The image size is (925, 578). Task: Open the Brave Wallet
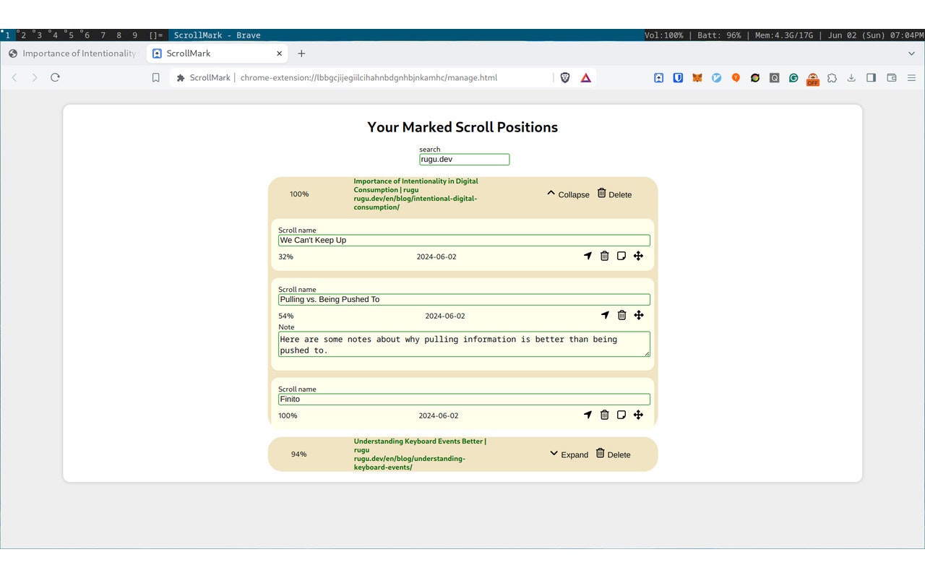click(x=892, y=77)
